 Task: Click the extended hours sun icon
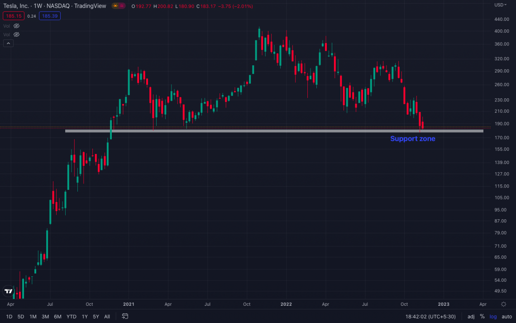pos(116,6)
